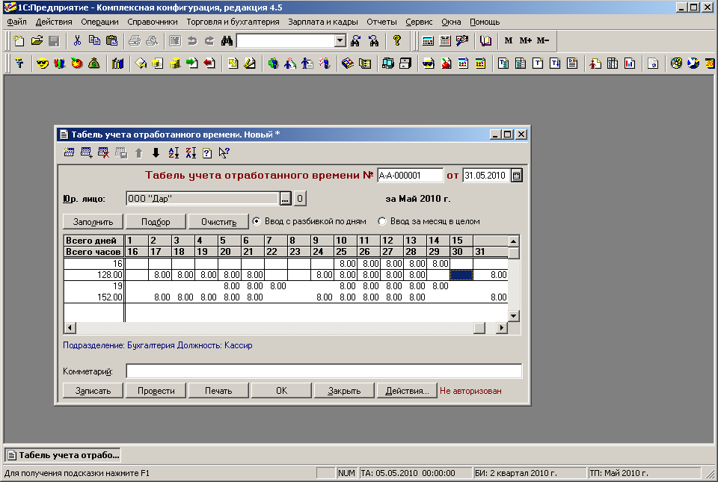Click the document number field A-A-000001
This screenshot has width=718, height=482.
click(x=410, y=176)
